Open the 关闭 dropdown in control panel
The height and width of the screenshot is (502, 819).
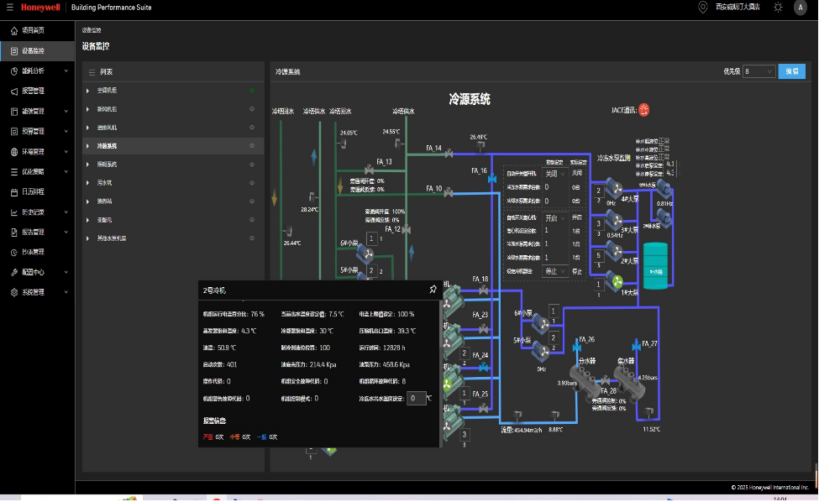pyautogui.click(x=555, y=173)
